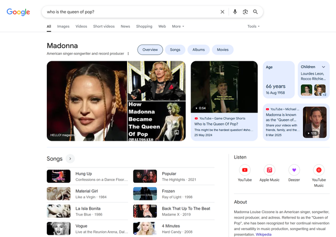Select the Songs chip
Screen dimensions: 336x237
[x=175, y=50]
